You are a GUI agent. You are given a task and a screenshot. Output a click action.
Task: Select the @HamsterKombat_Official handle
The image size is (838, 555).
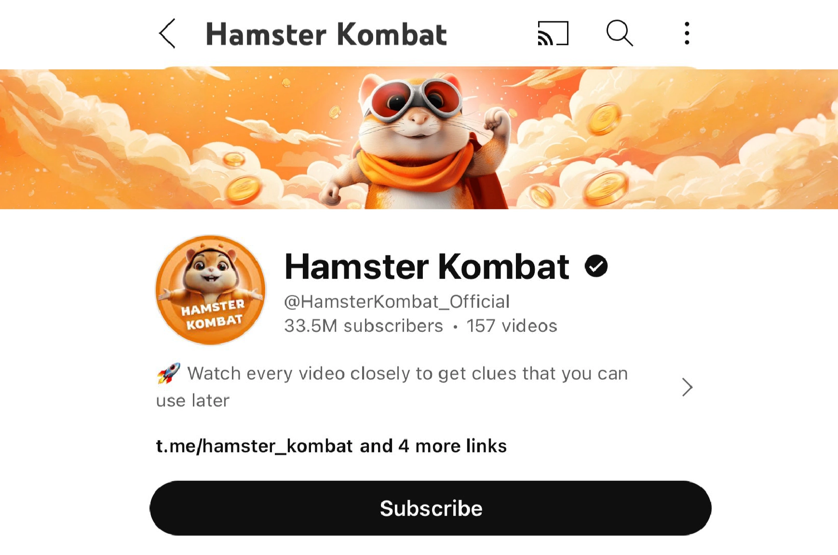point(397,302)
